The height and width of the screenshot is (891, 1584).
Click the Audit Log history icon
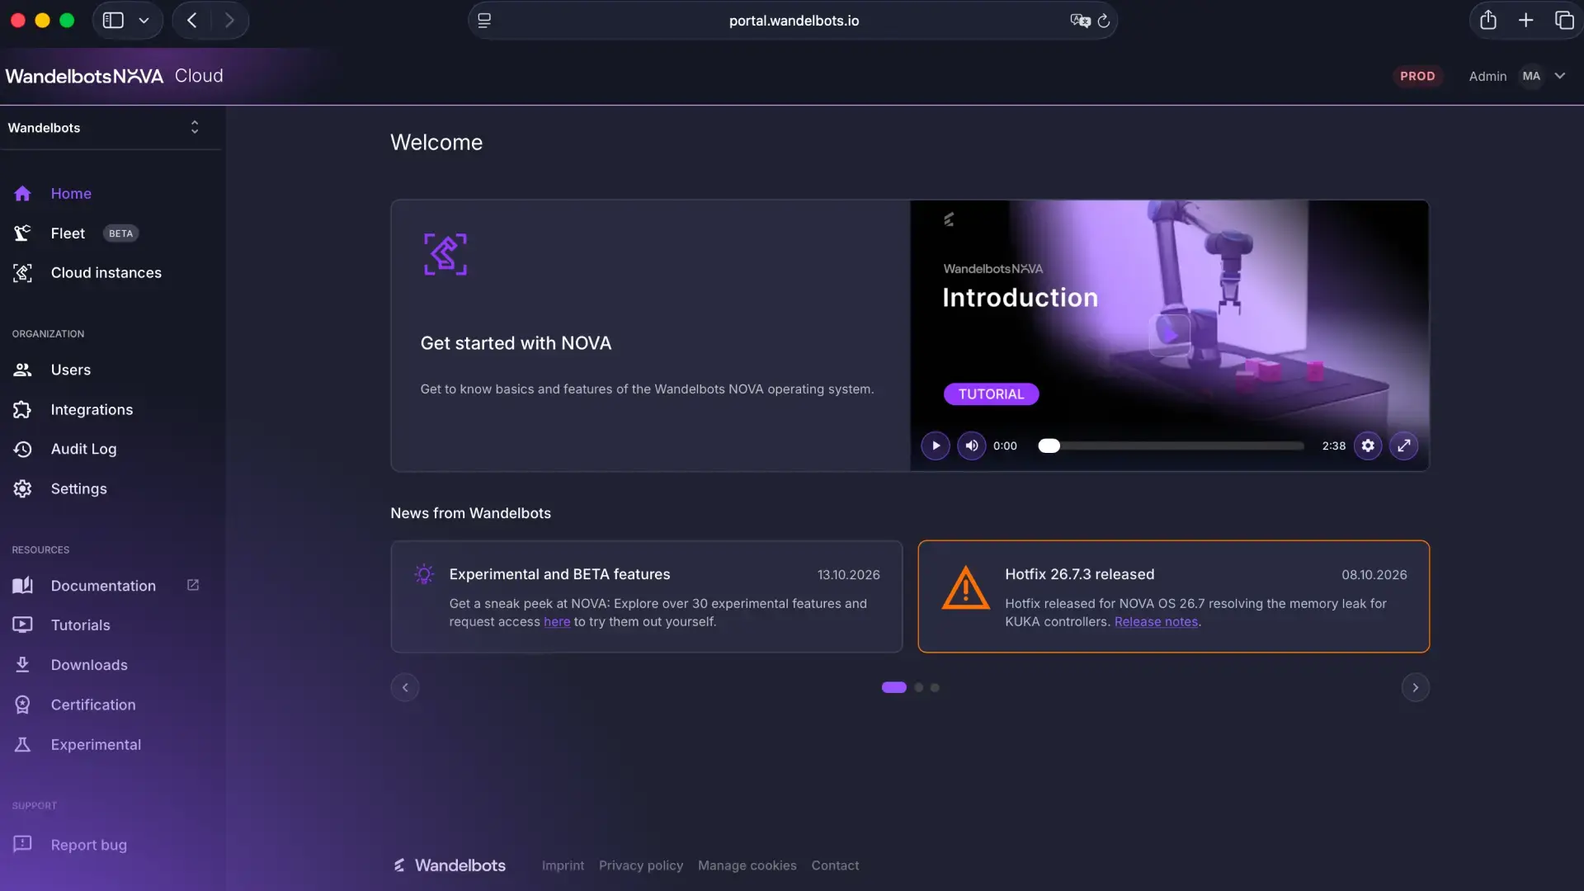point(22,450)
